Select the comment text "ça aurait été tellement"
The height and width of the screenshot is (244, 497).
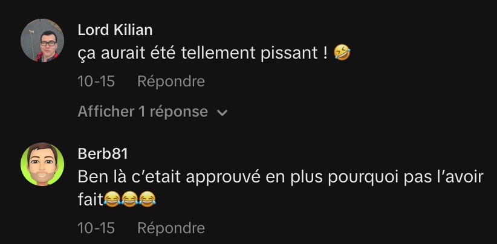click(x=166, y=53)
